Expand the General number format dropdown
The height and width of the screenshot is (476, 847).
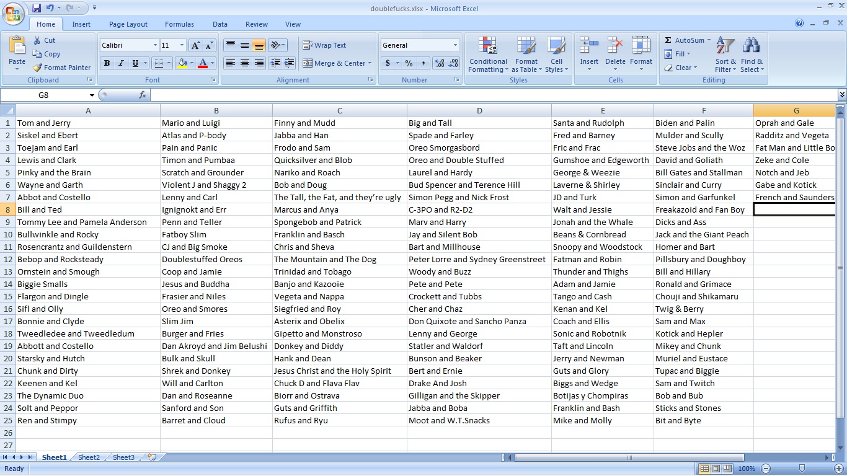pos(455,45)
